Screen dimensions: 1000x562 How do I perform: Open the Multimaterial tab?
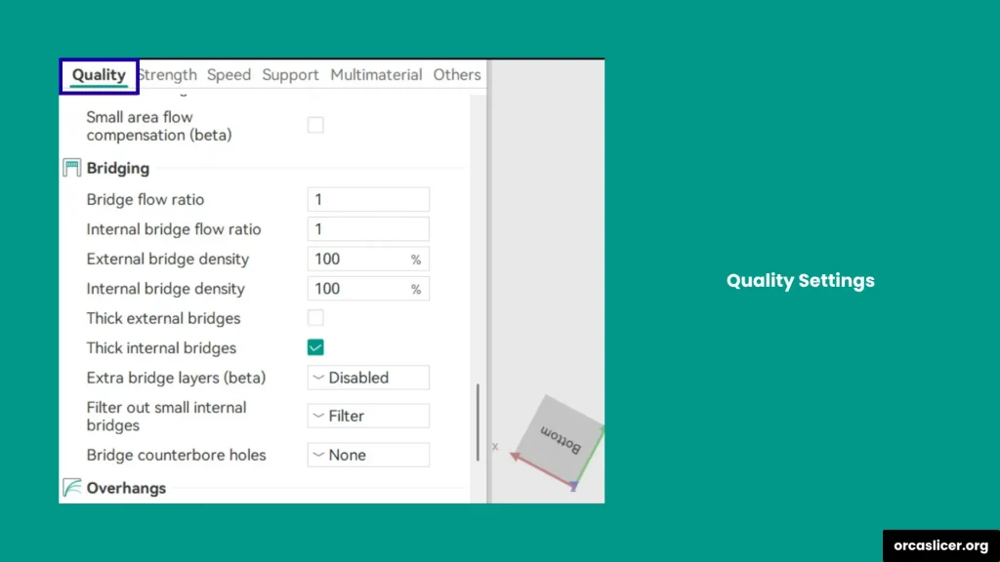376,75
